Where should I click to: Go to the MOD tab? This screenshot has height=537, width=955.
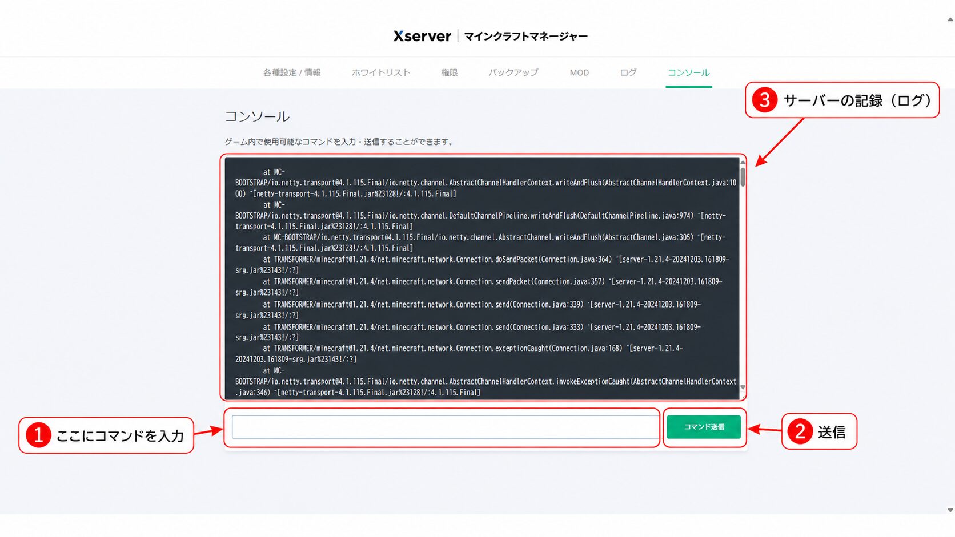579,72
